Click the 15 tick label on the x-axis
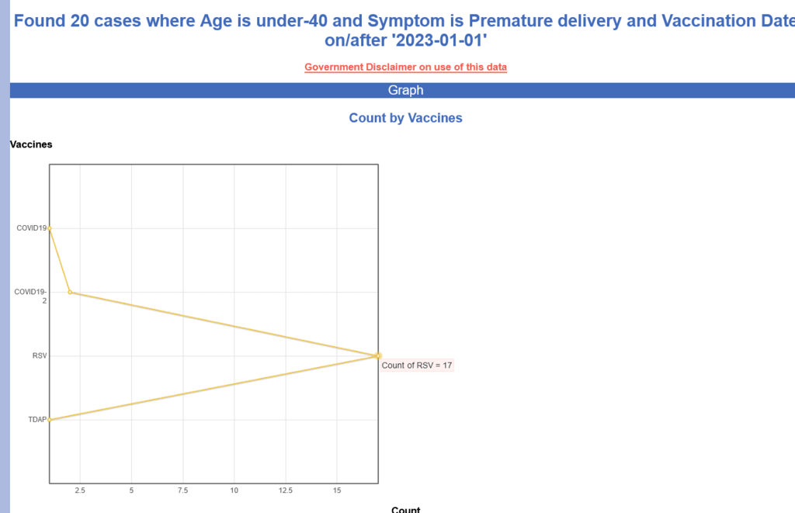Image resolution: width=795 pixels, height=513 pixels. pos(337,490)
